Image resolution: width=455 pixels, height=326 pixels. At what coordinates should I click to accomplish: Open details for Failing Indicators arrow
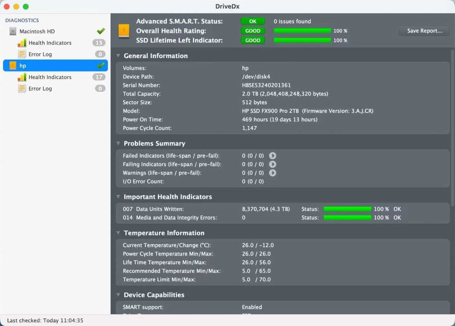273,164
